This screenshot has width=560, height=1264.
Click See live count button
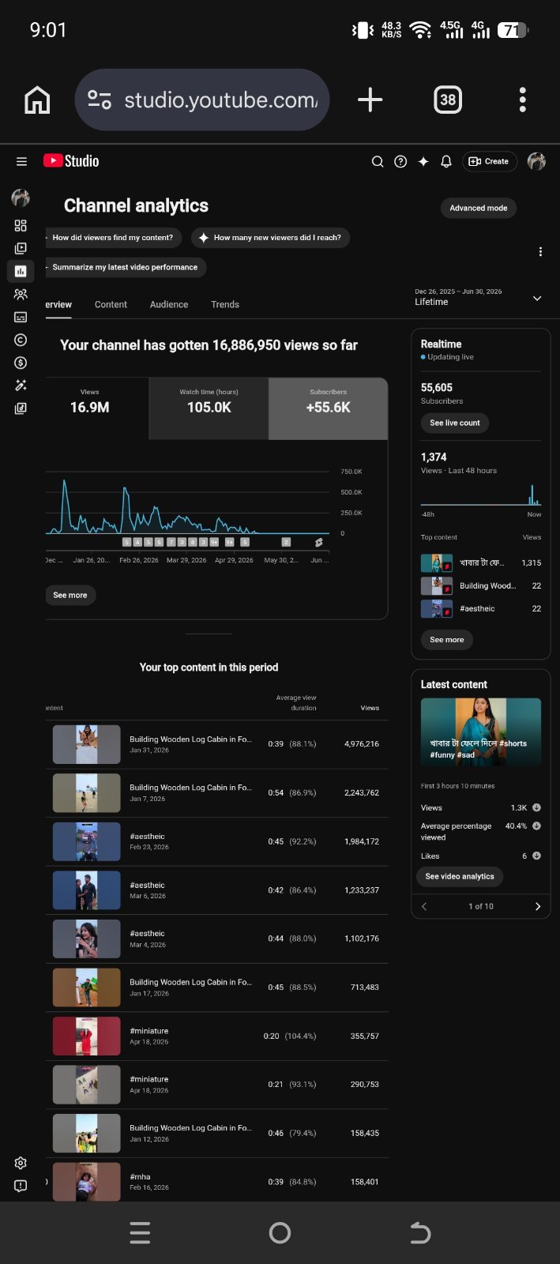coord(455,423)
